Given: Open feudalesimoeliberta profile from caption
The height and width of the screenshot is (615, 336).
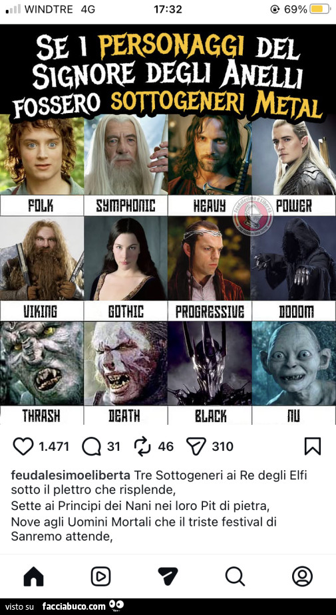Looking at the screenshot, I should click(x=71, y=476).
